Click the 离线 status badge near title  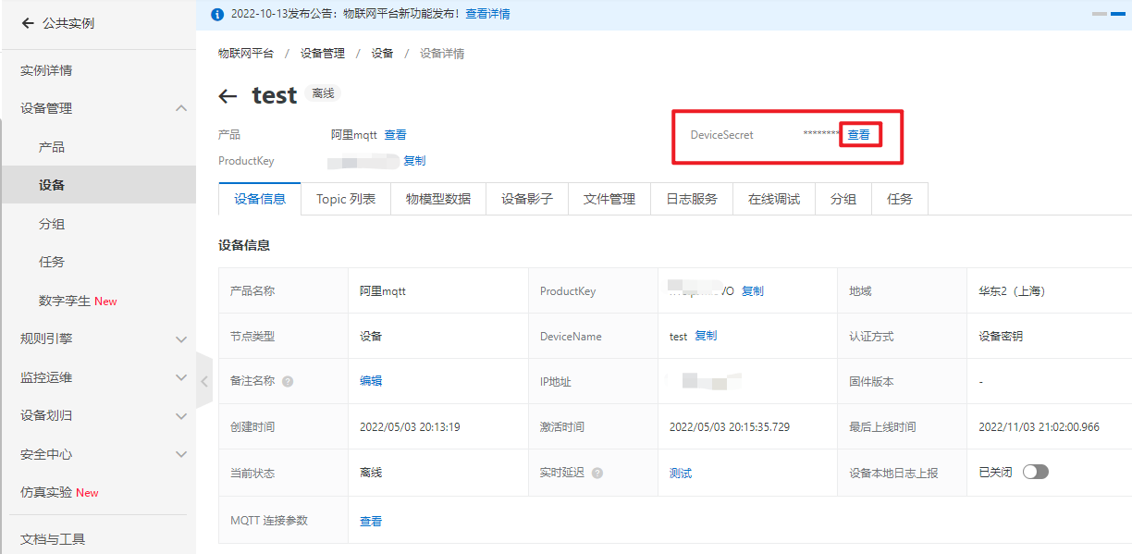(324, 93)
